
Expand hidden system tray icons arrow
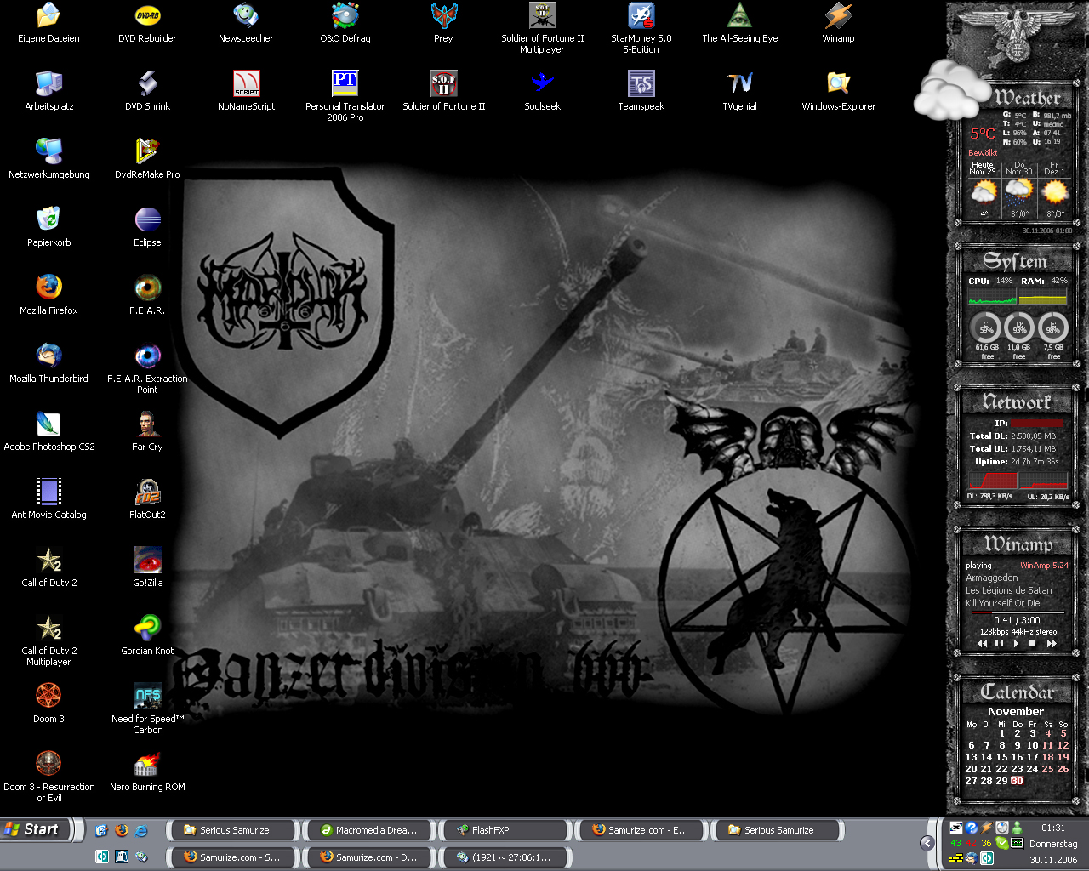(927, 843)
